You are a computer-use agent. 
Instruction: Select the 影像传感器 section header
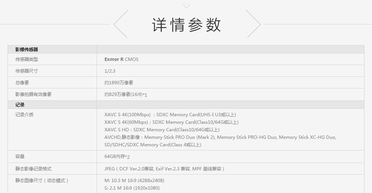point(27,49)
